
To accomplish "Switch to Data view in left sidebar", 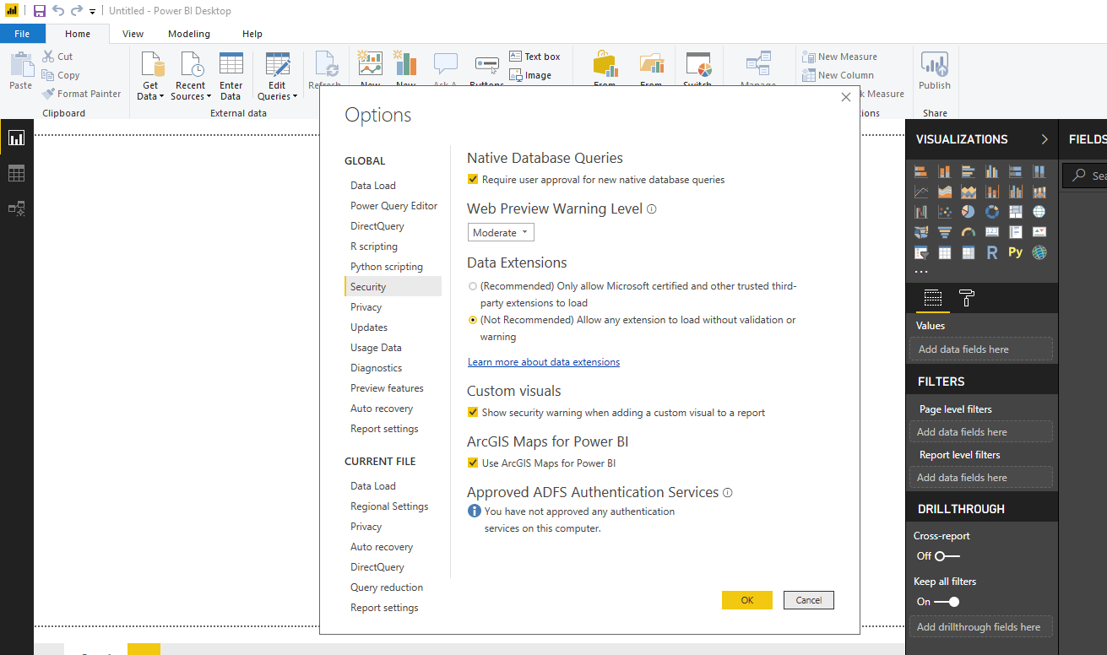I will click(16, 173).
